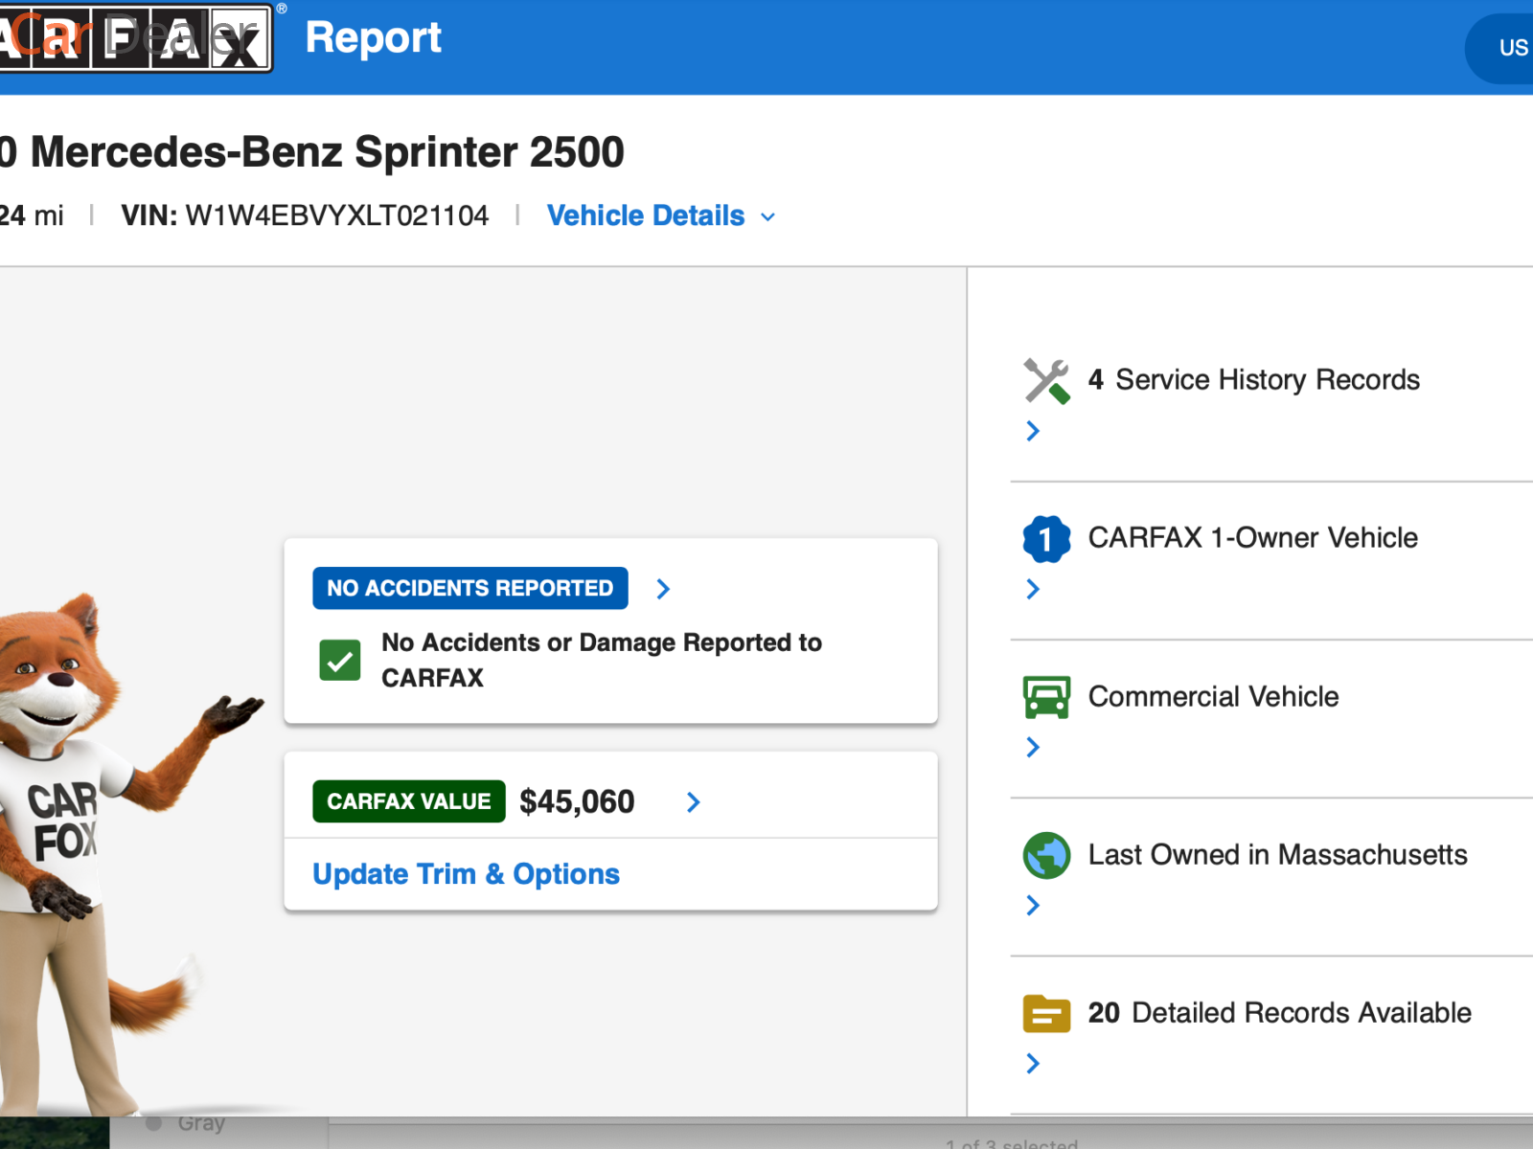
Task: Click the Service History wrench icon
Action: [x=1046, y=381]
